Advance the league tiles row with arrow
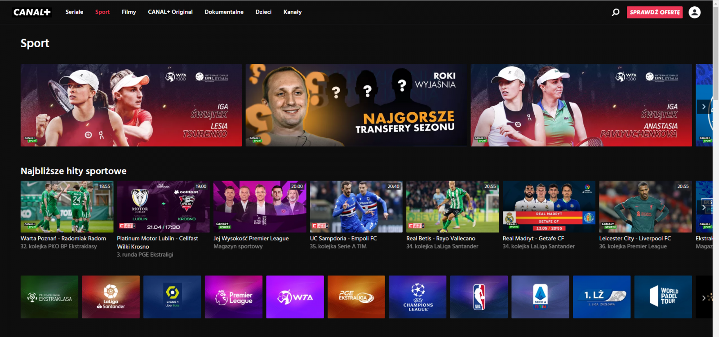This screenshot has height=337, width=719. pos(704,297)
